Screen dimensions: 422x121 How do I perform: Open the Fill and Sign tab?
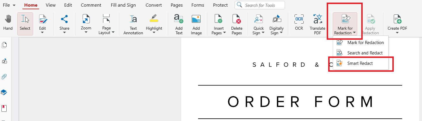(x=123, y=5)
